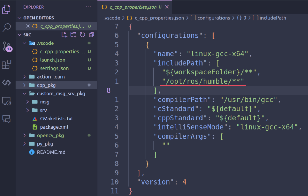Open the Explorer view in activity bar

click(x=6, y=9)
